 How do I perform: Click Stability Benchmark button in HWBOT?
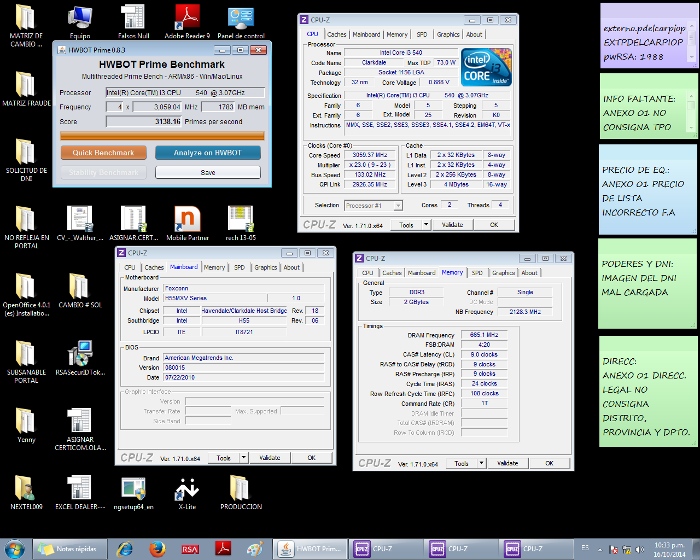(103, 172)
